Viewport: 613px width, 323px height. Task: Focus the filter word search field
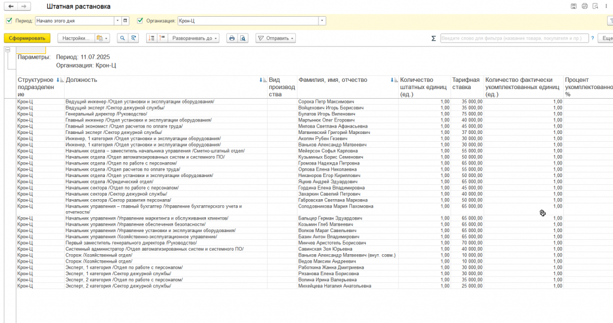(514, 38)
